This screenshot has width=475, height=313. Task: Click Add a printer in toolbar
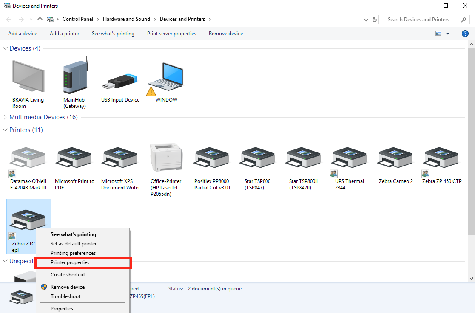tap(65, 34)
